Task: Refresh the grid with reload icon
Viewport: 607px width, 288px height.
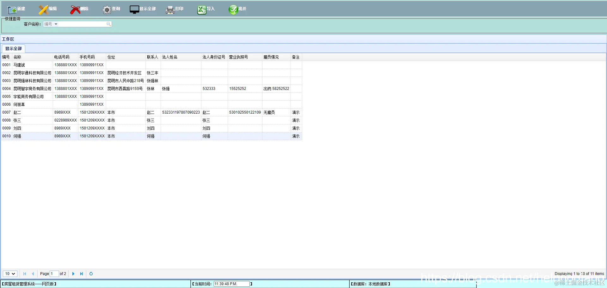Action: tap(91, 274)
